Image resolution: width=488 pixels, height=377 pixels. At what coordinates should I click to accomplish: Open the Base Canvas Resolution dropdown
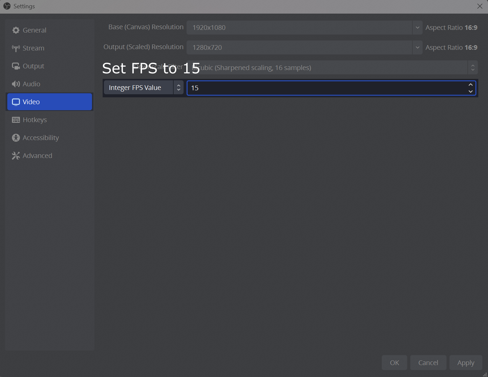(x=417, y=28)
